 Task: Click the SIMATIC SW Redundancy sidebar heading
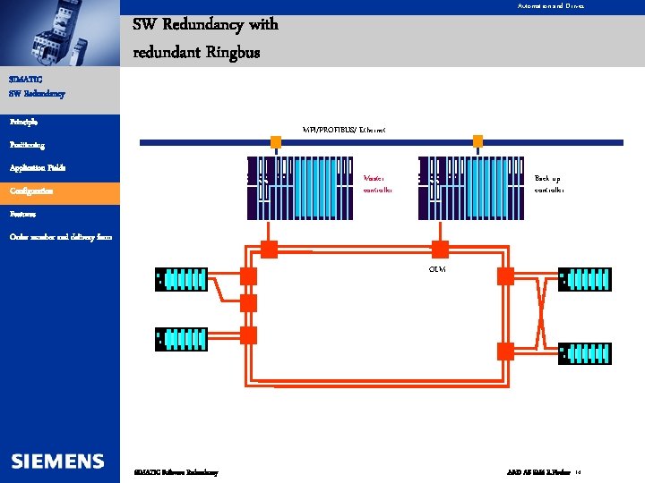pyautogui.click(x=37, y=87)
